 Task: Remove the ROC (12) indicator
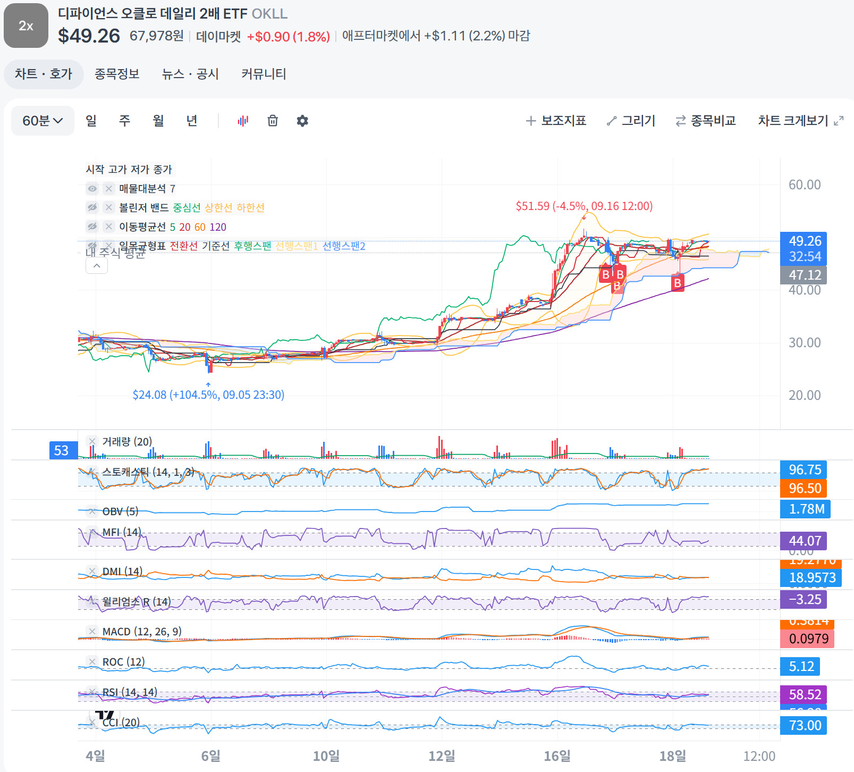[x=92, y=661]
